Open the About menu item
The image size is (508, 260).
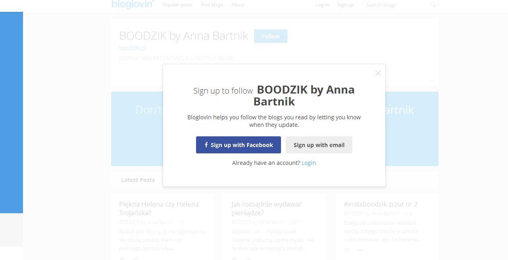pyautogui.click(x=238, y=5)
